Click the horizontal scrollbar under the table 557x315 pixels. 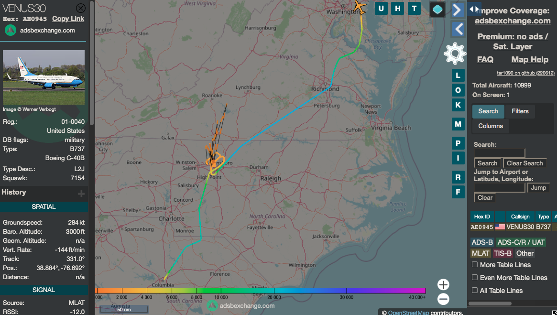[490, 304]
